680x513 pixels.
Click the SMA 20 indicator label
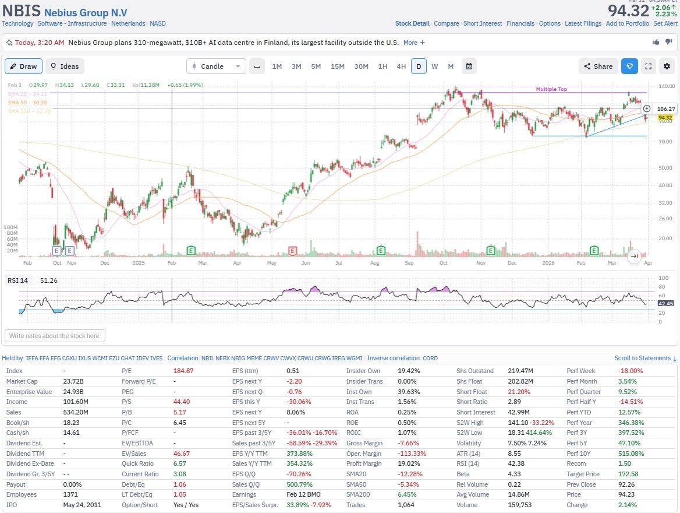27,94
